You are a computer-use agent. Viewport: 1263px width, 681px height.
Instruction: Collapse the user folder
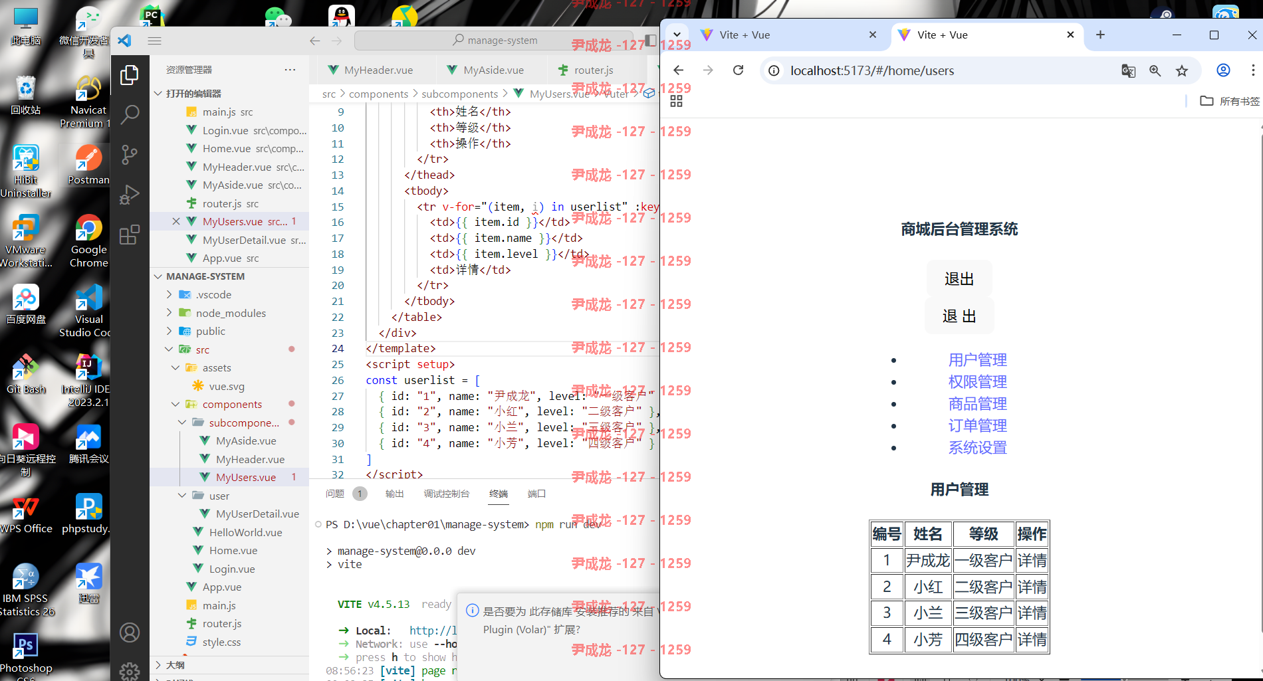pos(182,496)
